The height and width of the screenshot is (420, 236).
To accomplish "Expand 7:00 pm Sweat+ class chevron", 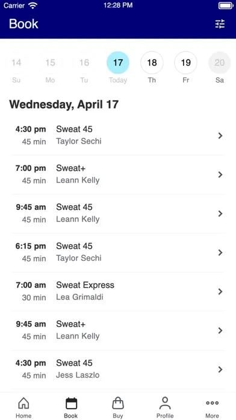I will point(220,174).
